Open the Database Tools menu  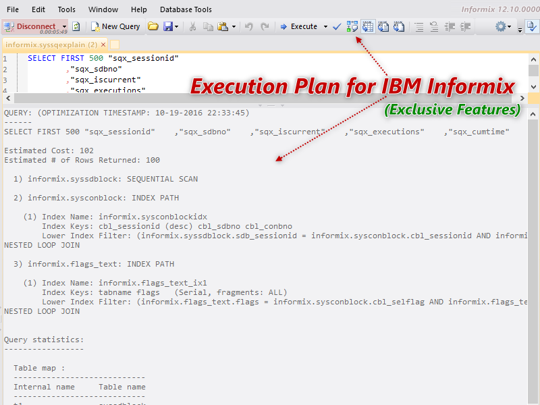point(186,9)
